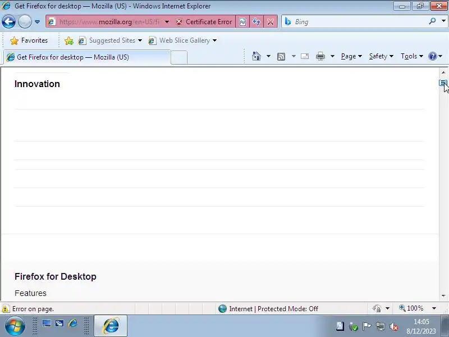449x337 pixels.
Task: Stop loading with the red X icon
Action: 271,22
